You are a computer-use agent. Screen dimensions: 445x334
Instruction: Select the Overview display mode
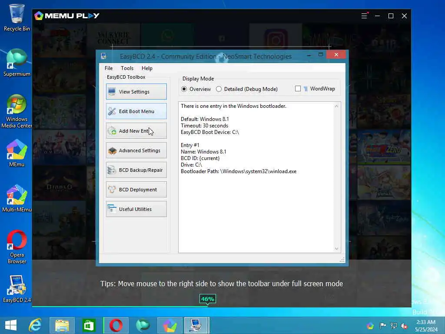coord(196,89)
